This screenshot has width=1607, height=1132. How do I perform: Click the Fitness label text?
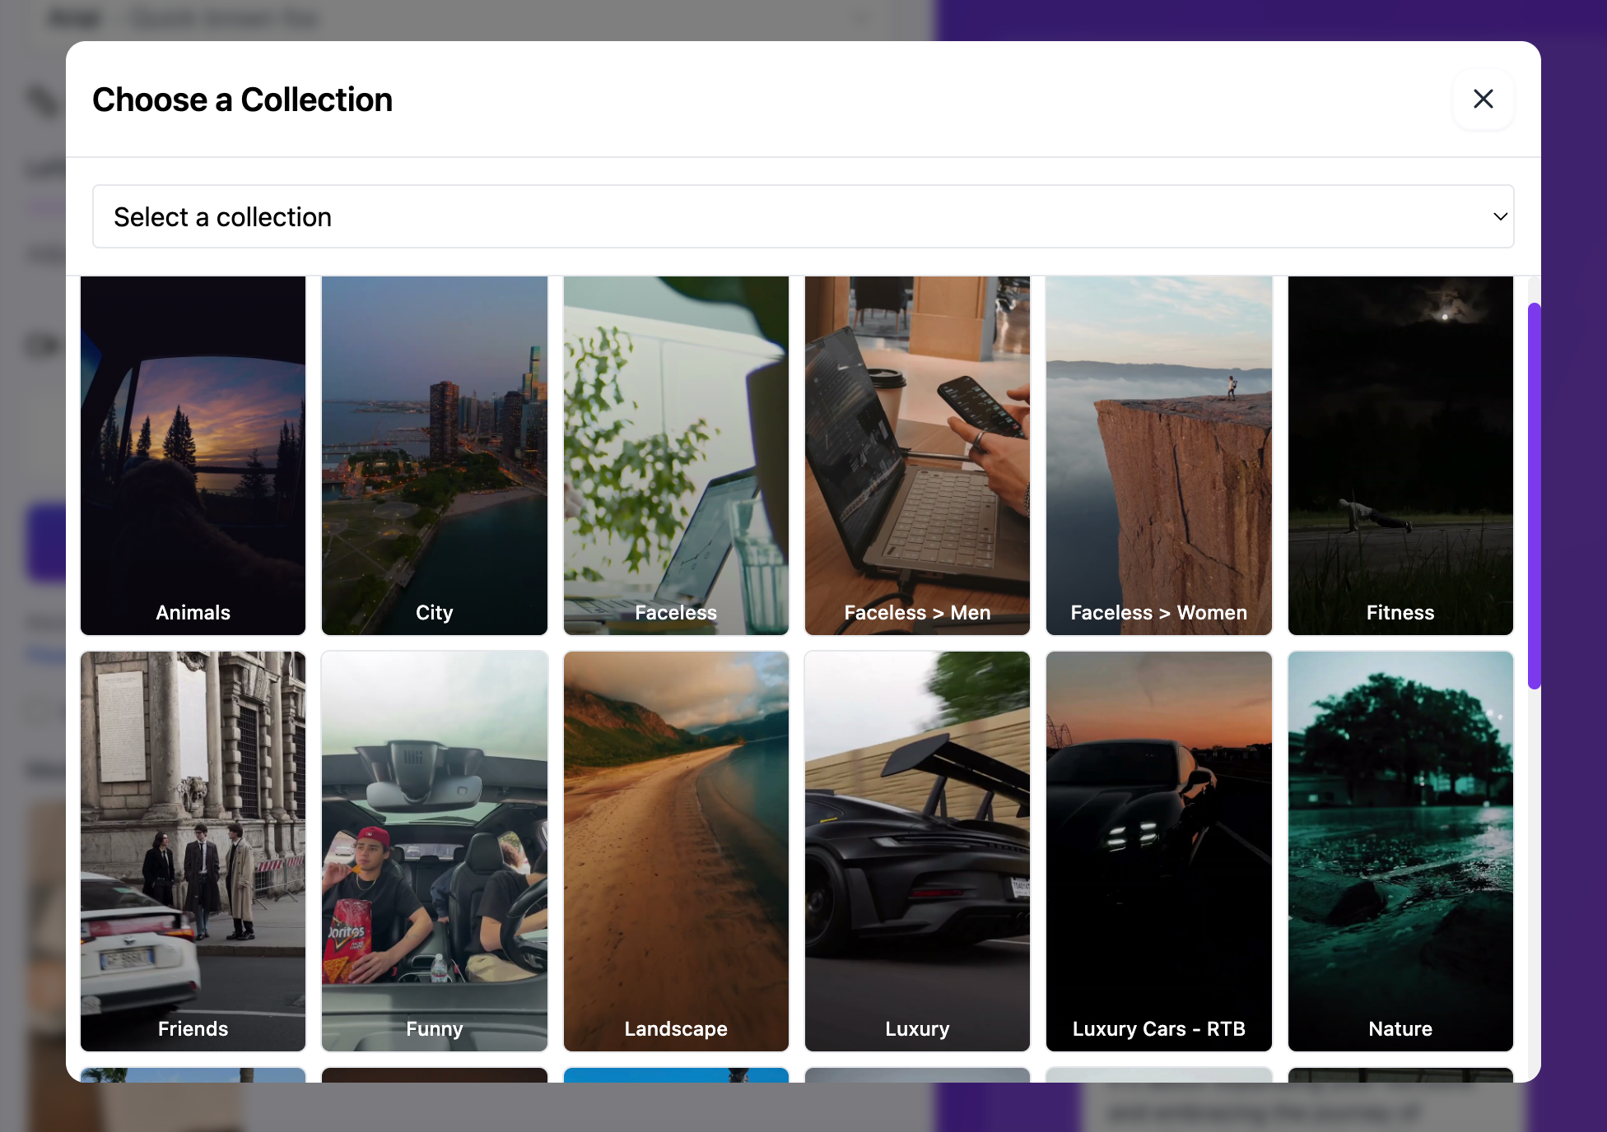click(x=1400, y=613)
